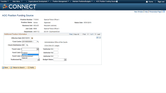Select the blank fund code option

click(30, 51)
